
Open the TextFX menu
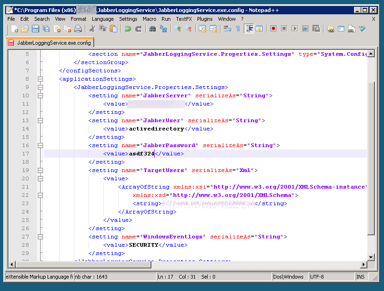[x=184, y=19]
